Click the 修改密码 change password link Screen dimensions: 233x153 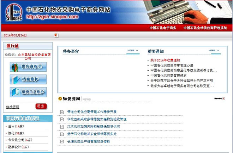click(13, 107)
